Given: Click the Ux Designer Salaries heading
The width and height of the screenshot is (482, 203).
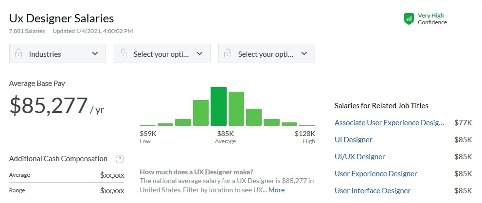Looking at the screenshot, I should pyautogui.click(x=61, y=18).
